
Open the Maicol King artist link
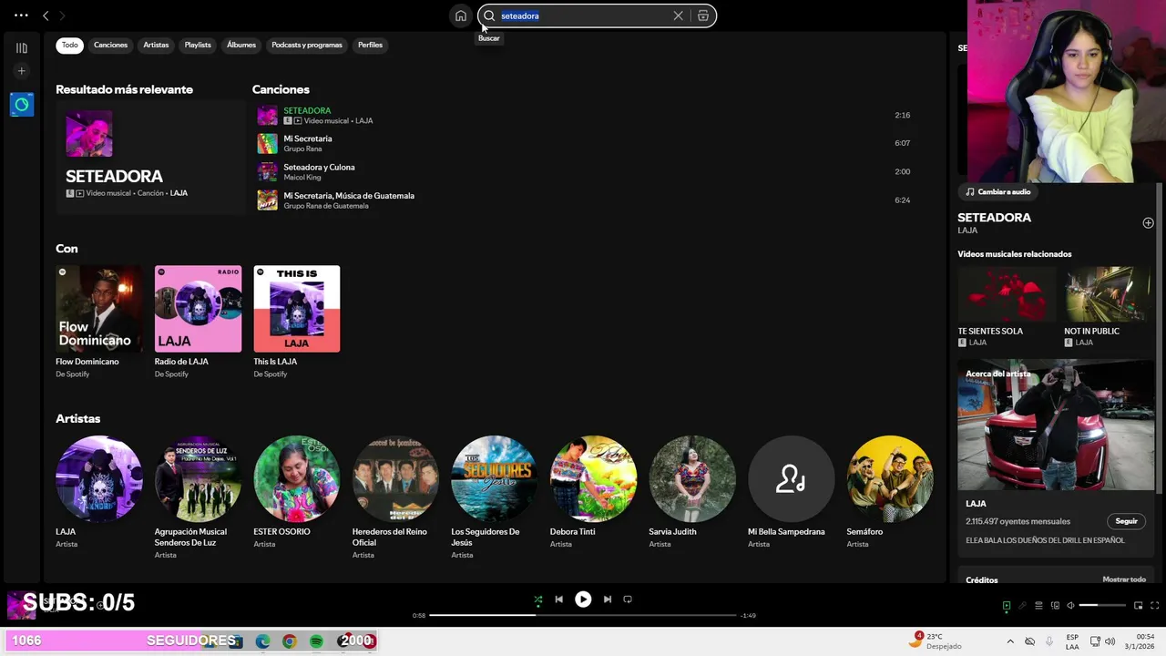point(301,177)
